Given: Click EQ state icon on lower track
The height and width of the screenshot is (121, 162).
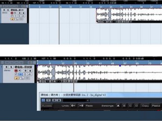Looking at the screenshot, I should pyautogui.click(x=25, y=74).
